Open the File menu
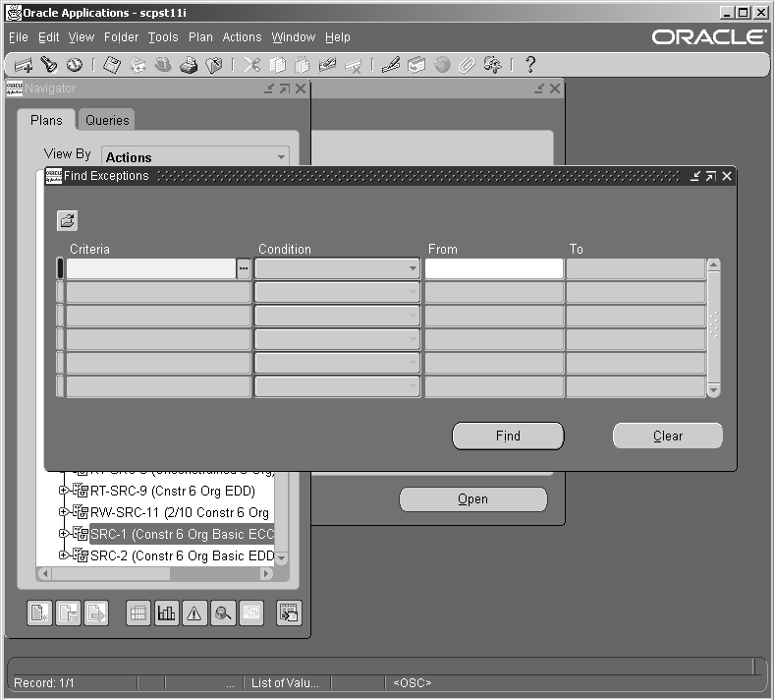 tap(19, 37)
